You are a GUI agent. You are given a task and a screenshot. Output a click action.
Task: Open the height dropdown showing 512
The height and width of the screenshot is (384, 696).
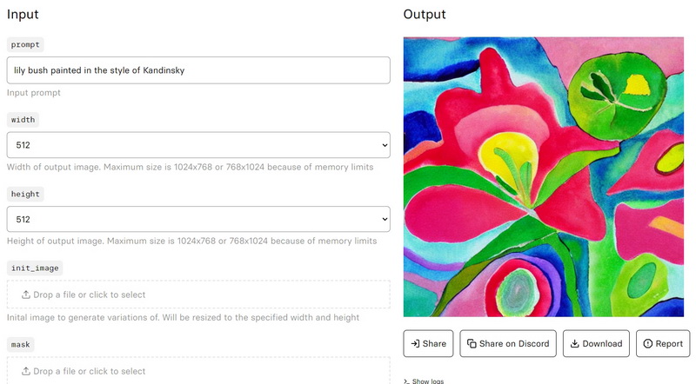pos(198,219)
